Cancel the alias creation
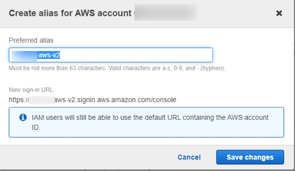This screenshot has width=295, height=171. point(189,157)
